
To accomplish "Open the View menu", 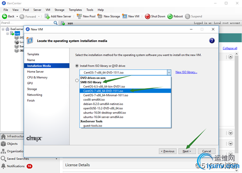I will pos(15,10).
